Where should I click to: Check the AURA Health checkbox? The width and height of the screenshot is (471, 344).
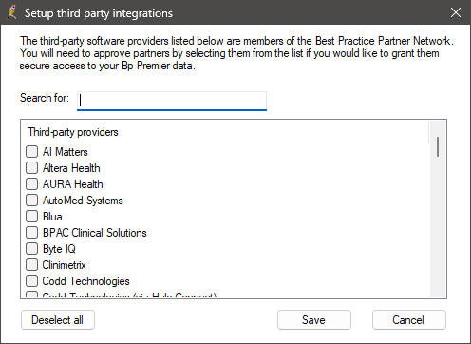point(31,183)
